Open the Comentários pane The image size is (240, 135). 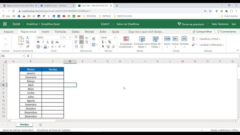click(227, 31)
